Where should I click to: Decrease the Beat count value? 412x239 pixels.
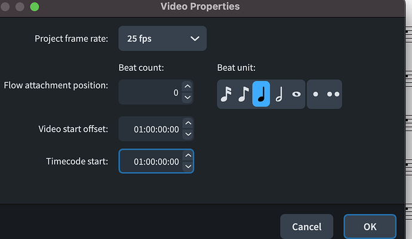tap(187, 98)
